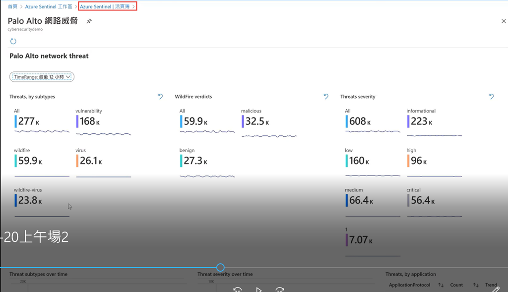
Task: Click the Threats, by subtypes section title
Action: point(32,97)
